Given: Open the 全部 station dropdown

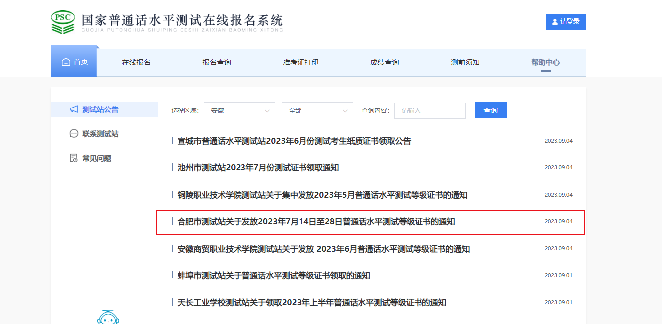Looking at the screenshot, I should point(317,110).
